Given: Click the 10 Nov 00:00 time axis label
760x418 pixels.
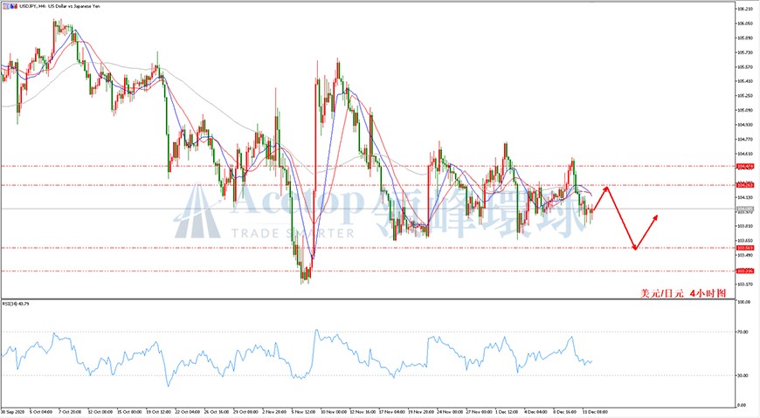Looking at the screenshot, I should click(x=334, y=412).
